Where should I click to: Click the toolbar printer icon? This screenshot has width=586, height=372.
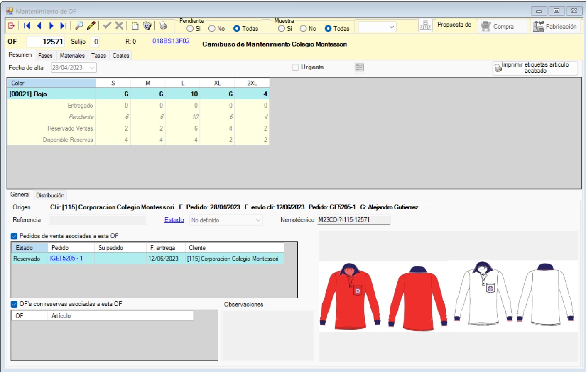coord(163,26)
